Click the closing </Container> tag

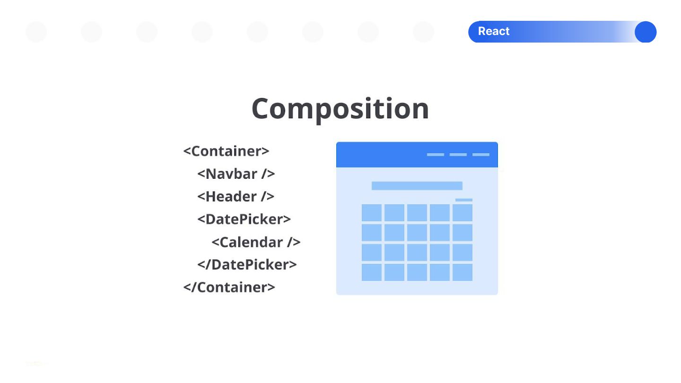tap(229, 287)
